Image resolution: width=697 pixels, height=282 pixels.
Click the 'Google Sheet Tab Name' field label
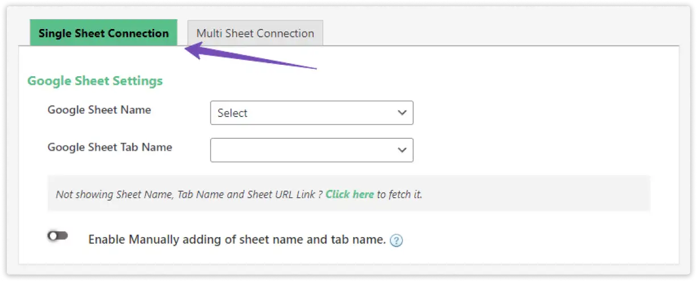click(110, 147)
